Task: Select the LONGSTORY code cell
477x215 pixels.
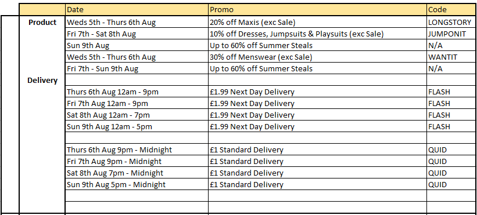Action: [452, 22]
